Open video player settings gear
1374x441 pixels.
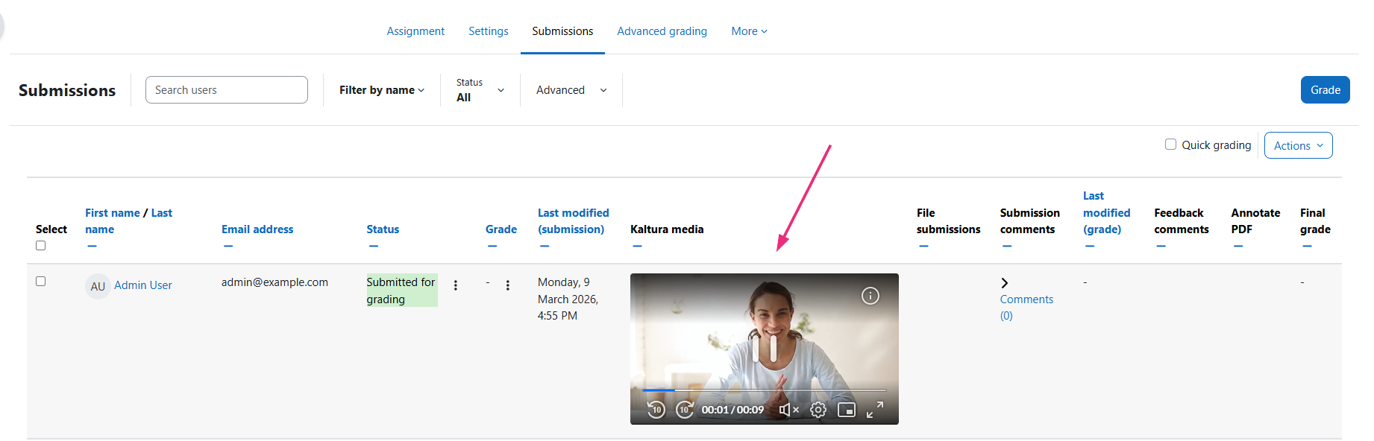coord(818,410)
